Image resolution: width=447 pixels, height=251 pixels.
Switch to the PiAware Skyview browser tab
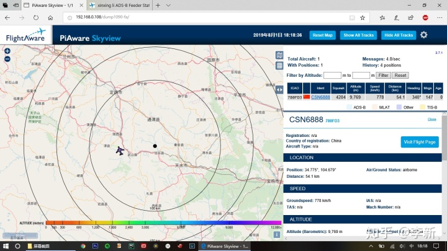point(53,5)
